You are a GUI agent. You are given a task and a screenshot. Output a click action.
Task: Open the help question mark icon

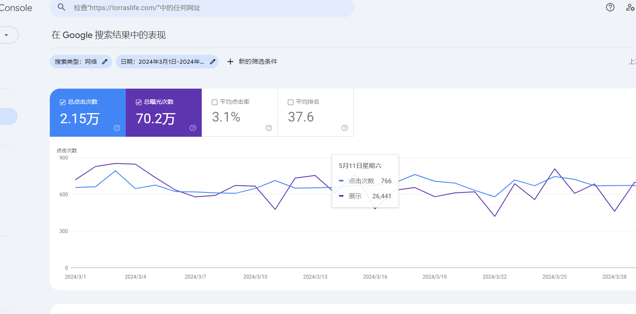[x=610, y=7]
